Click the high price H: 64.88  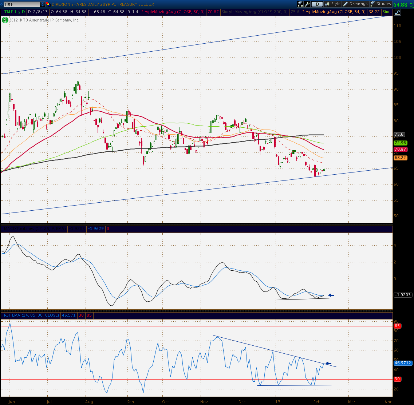[x=78, y=12]
